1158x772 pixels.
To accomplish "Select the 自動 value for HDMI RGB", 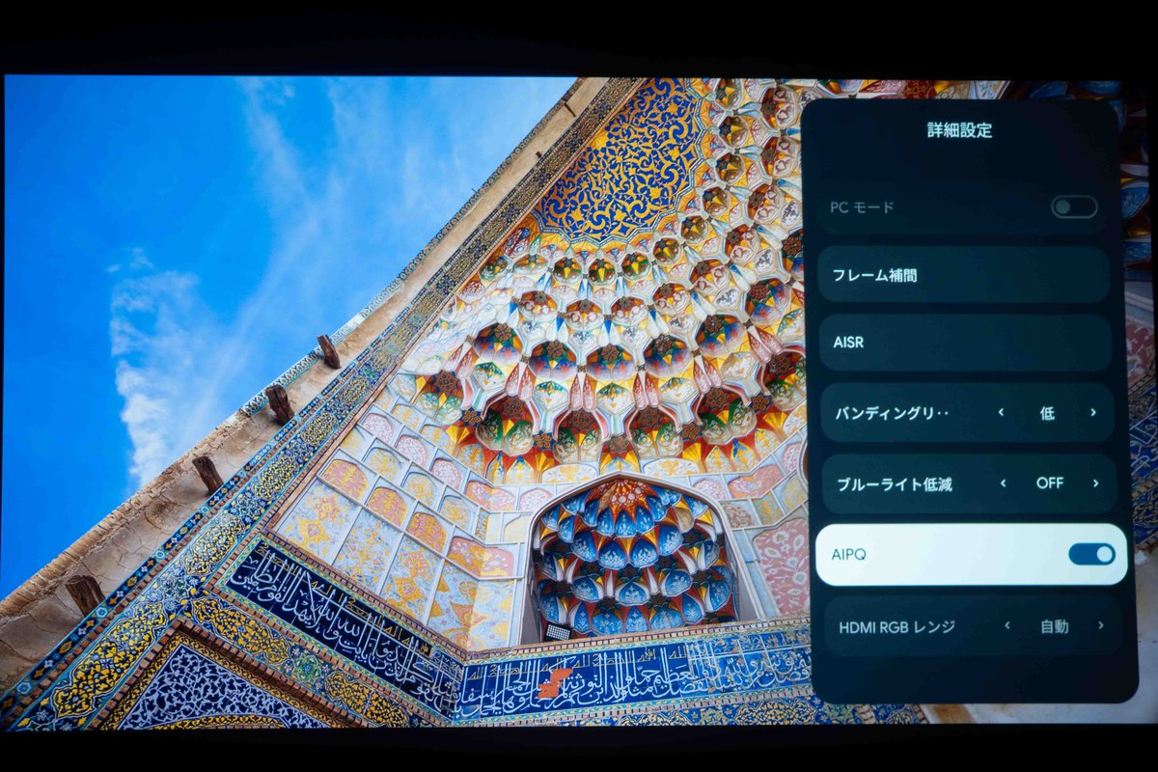I will pos(1054,626).
